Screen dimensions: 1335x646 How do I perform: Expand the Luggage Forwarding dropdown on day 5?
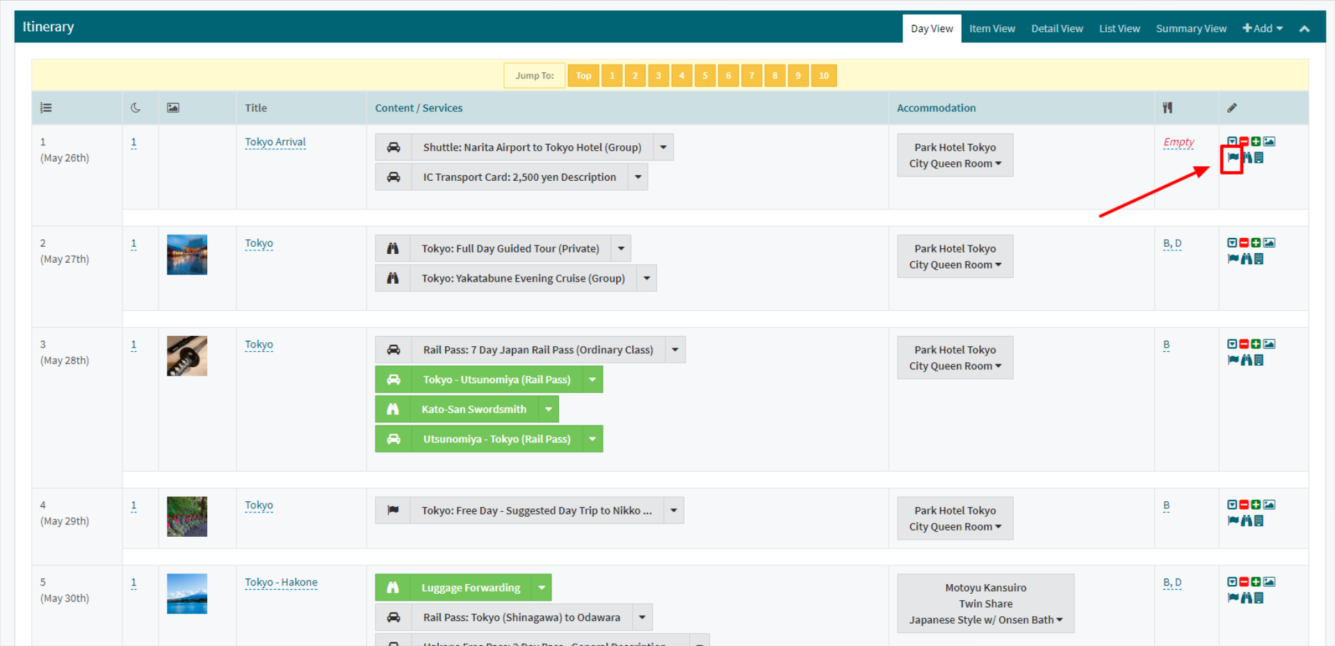pos(542,587)
